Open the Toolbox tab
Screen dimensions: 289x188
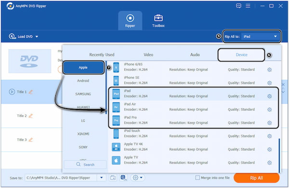pyautogui.click(x=158, y=21)
